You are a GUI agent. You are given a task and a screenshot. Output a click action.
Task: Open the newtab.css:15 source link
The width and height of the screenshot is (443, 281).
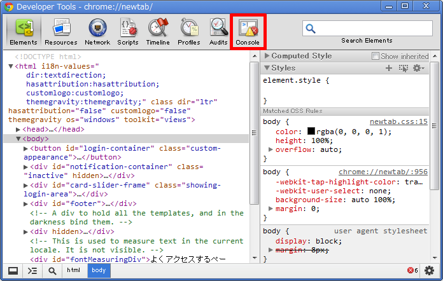pyautogui.click(x=398, y=121)
